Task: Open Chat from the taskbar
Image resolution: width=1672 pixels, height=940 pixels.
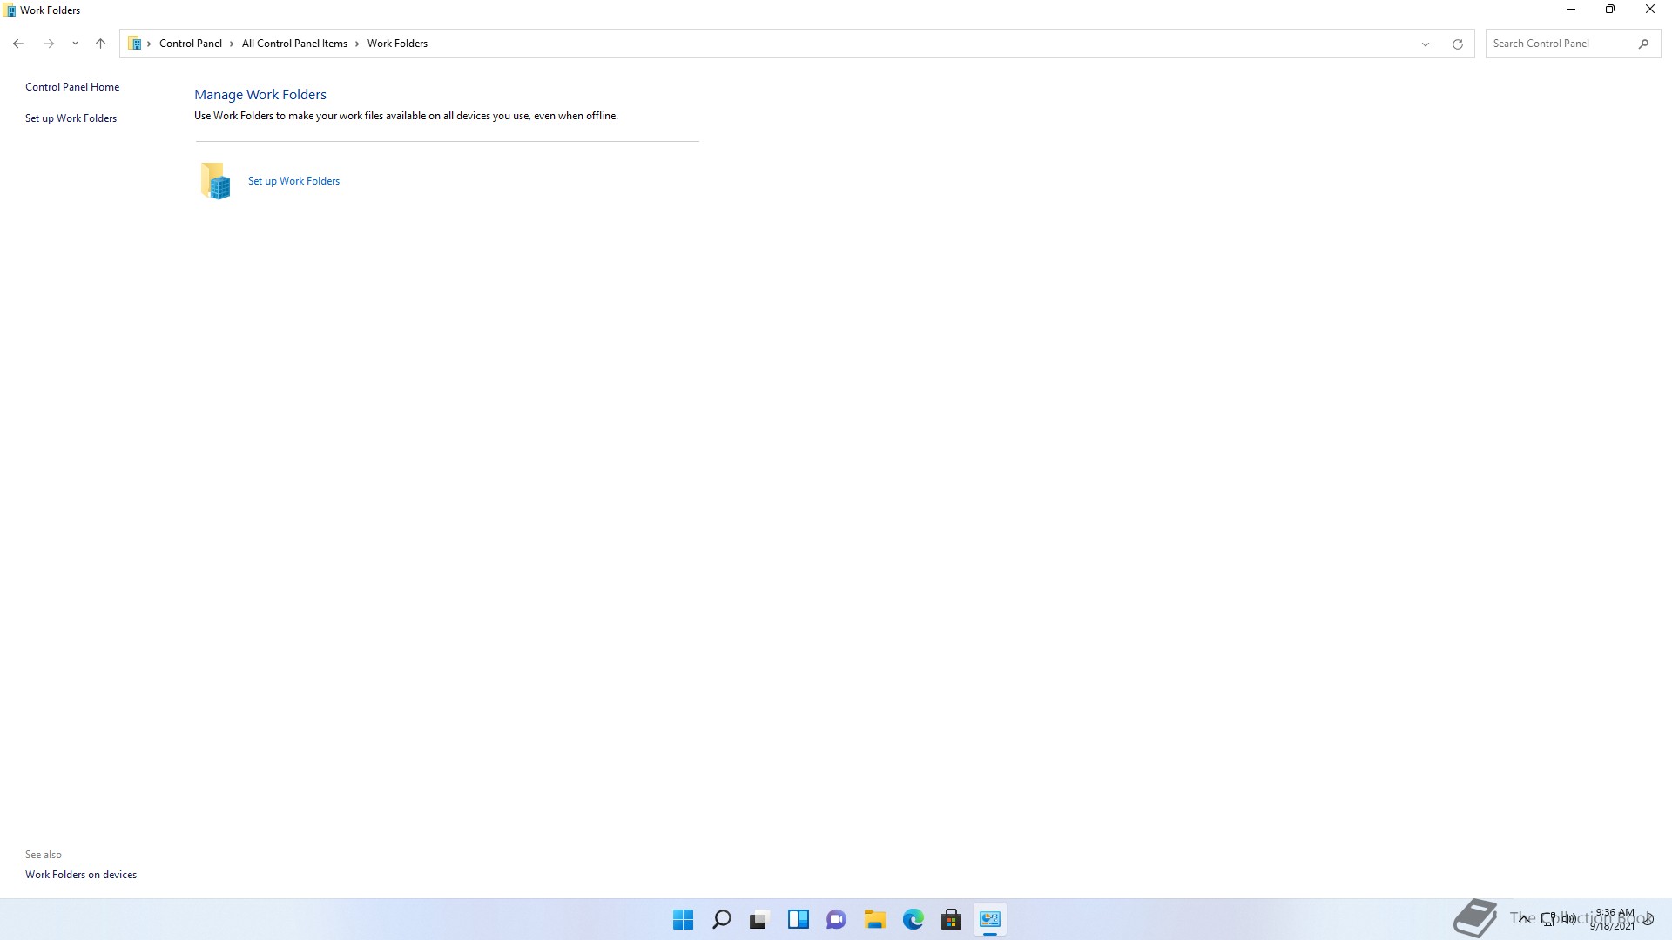Action: pos(837,919)
